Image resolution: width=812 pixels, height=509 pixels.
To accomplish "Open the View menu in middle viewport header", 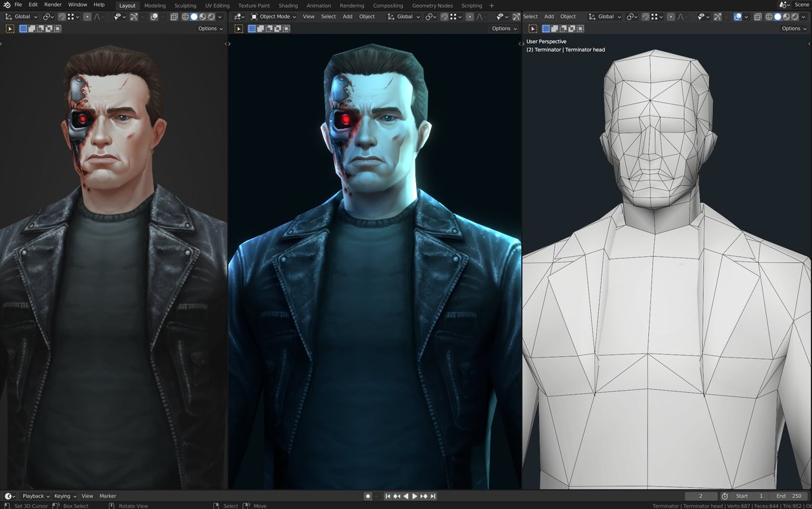I will pos(309,17).
